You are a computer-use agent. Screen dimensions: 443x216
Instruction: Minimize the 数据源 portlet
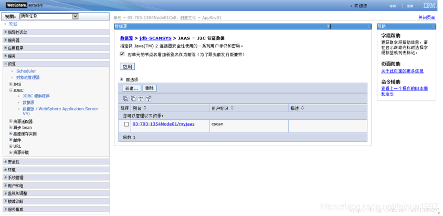(x=369, y=27)
